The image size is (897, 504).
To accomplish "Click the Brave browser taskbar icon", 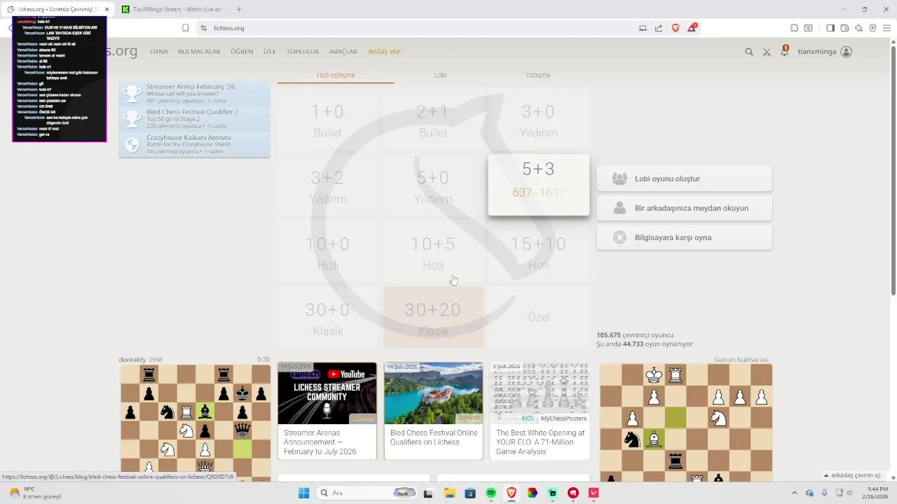I will pos(511,493).
